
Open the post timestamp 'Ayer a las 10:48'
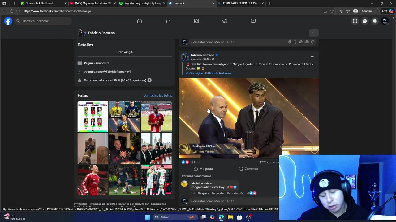(x=200, y=59)
